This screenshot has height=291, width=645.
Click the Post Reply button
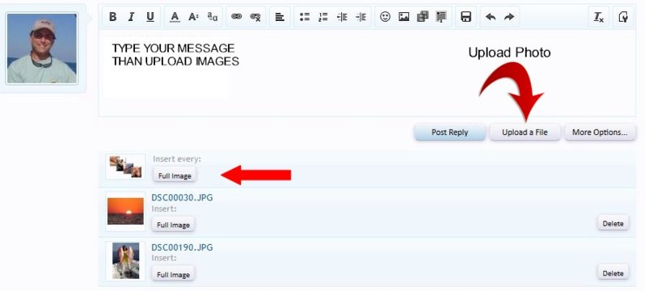pyautogui.click(x=449, y=132)
